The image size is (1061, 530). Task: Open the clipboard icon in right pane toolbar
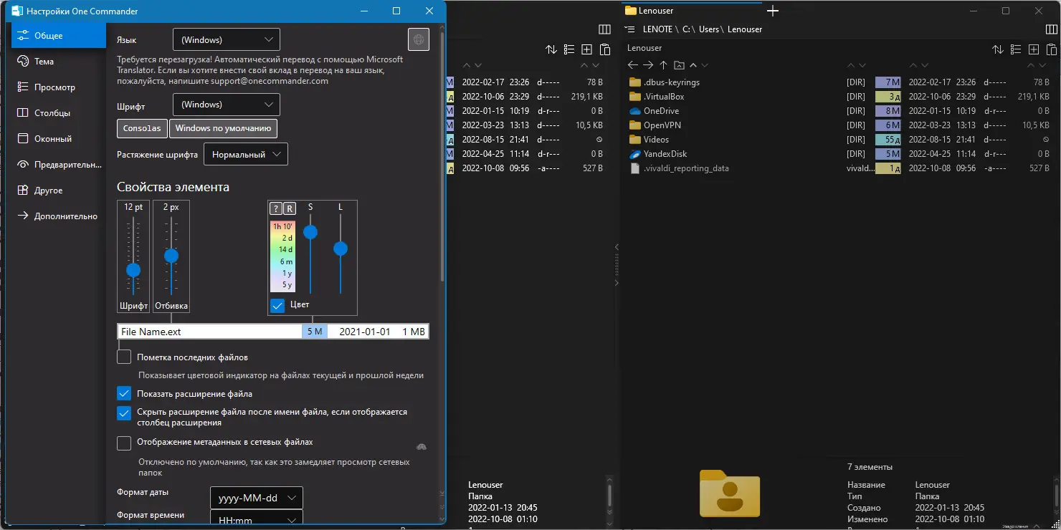click(1052, 49)
